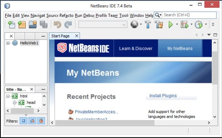
Task: Open the Learn & Discover tab
Action: pyautogui.click(x=136, y=48)
